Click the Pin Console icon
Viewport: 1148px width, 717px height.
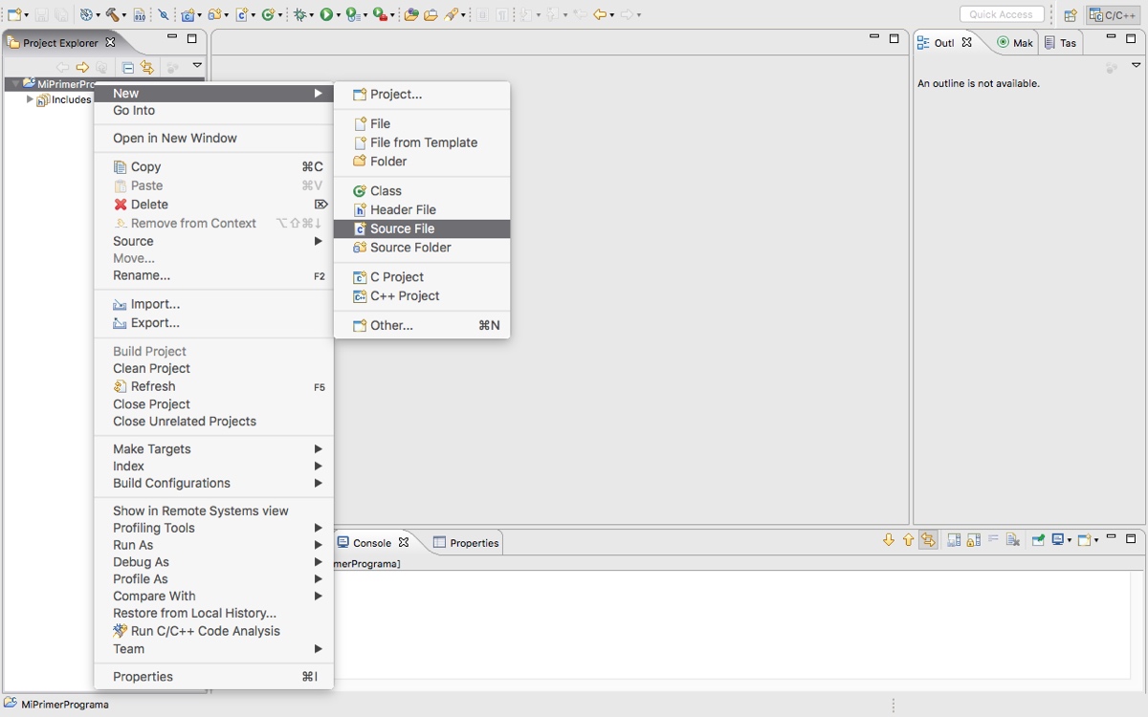point(1038,540)
